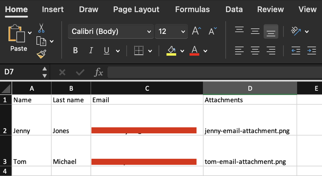Viewport: 322px width, 176px height.
Task: Toggle Bold formatting
Action: tap(75, 50)
